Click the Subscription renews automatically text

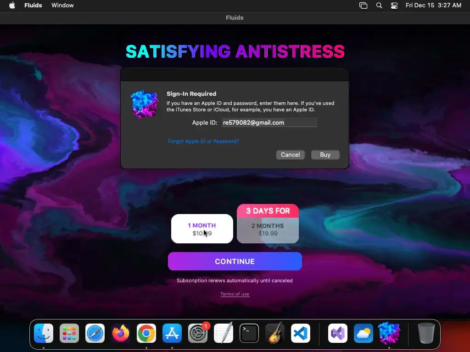(235, 280)
